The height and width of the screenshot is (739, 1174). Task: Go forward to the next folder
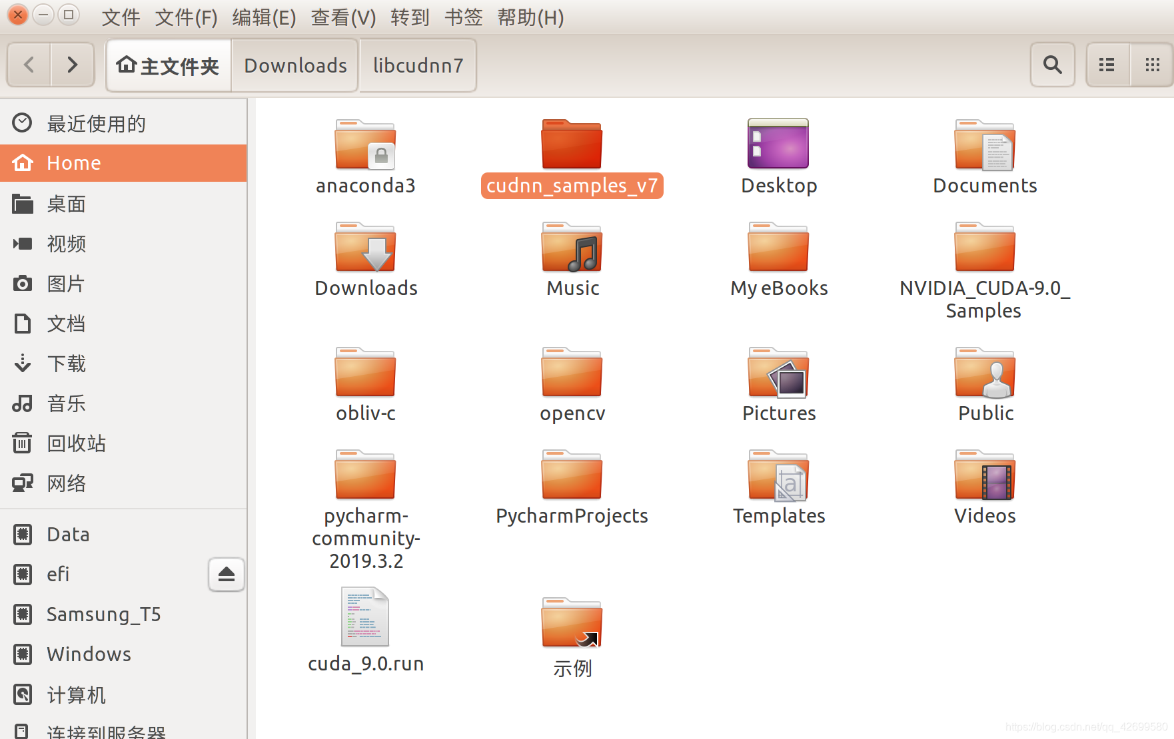coord(73,65)
